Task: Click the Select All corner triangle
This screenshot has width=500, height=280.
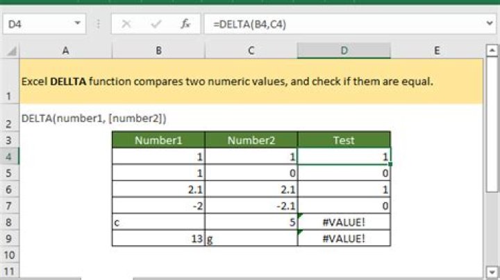Action: coord(11,51)
